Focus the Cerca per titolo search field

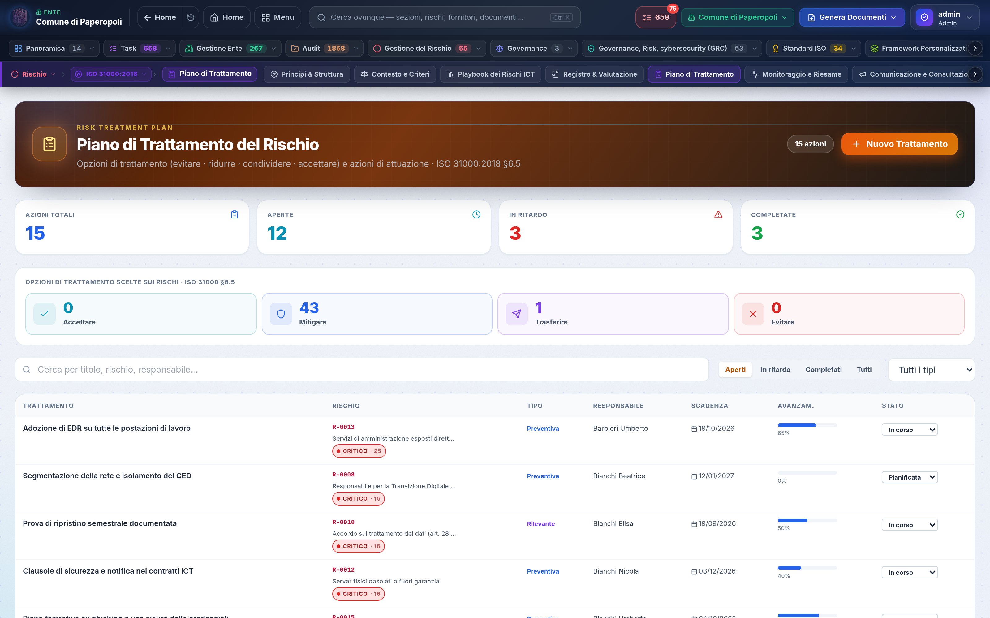362,370
